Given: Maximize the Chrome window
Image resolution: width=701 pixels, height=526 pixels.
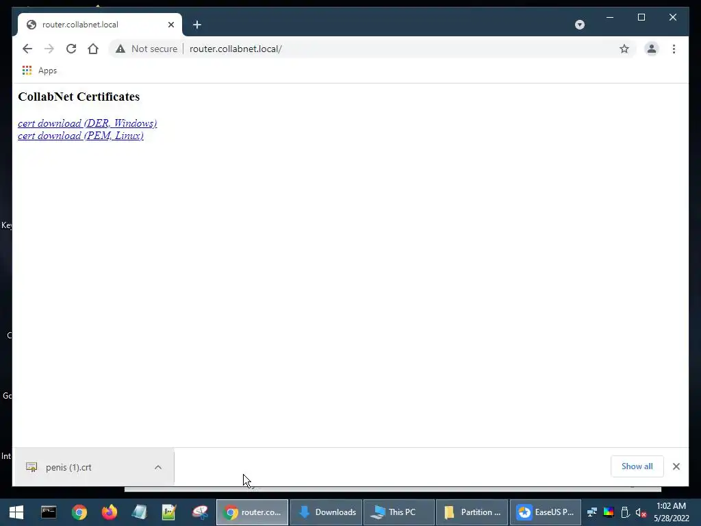Looking at the screenshot, I should (x=641, y=17).
